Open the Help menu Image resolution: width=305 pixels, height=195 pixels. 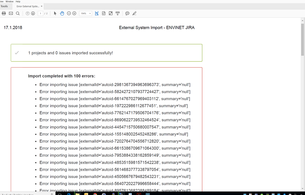pos(18,1)
